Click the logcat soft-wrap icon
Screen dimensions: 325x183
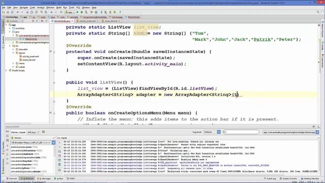tap(59, 151)
